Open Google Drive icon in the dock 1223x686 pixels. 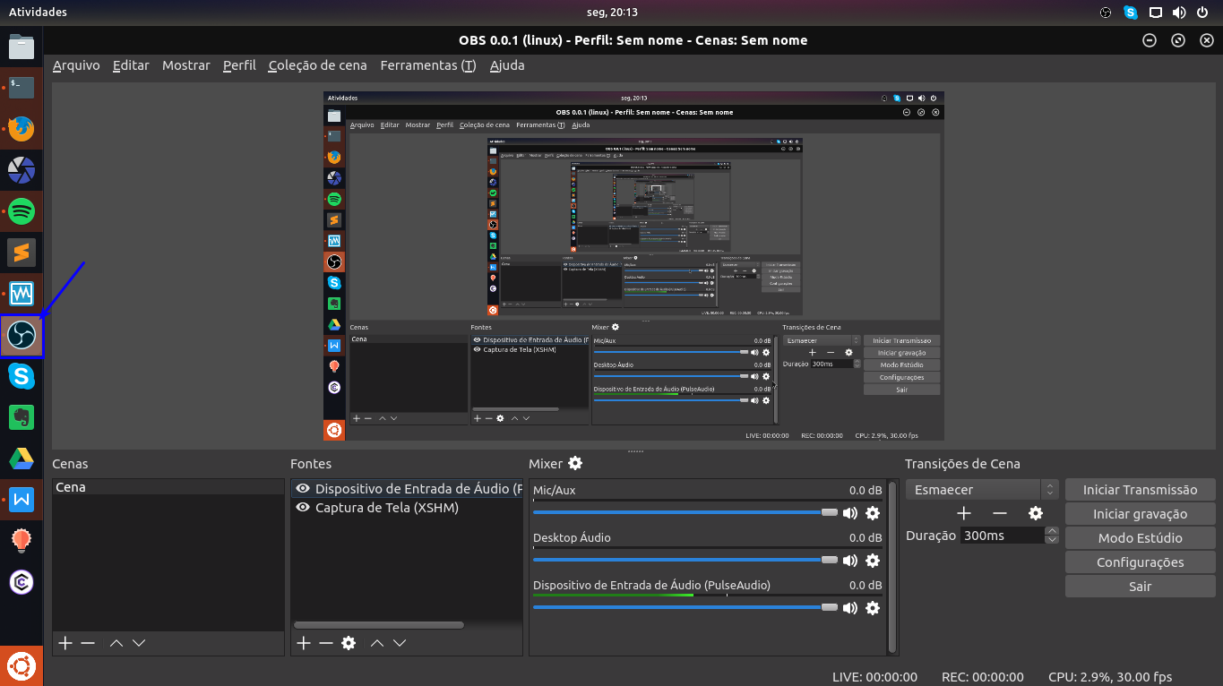tap(22, 459)
